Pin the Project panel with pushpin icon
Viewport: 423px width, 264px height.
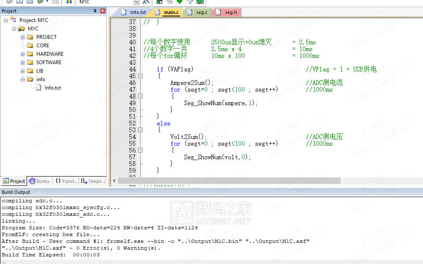[95, 11]
